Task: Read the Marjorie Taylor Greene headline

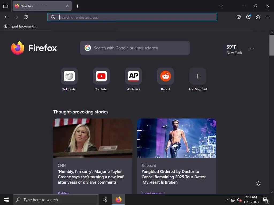Action: click(90, 177)
